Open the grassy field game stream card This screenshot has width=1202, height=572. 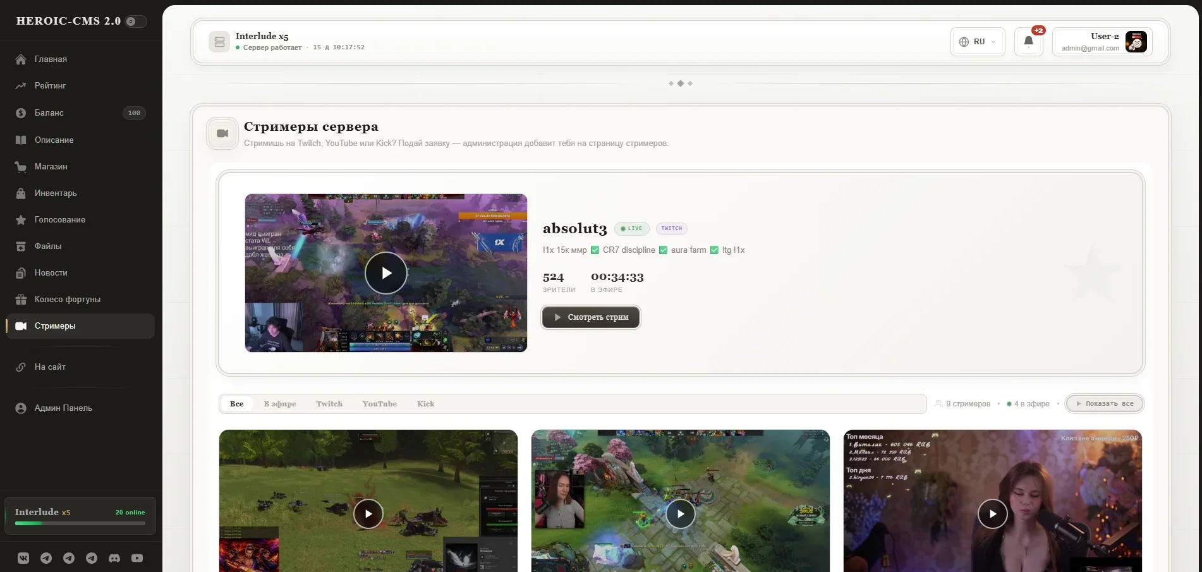(368, 501)
